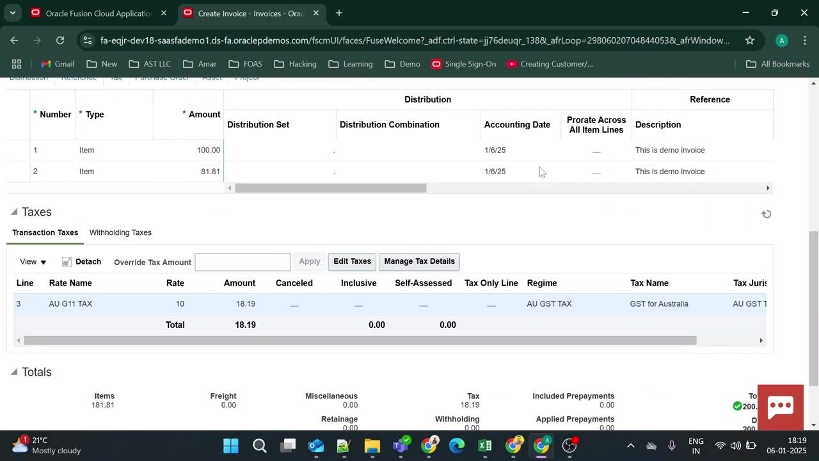819x461 pixels.
Task: Collapse the Totals section
Action: tap(14, 372)
